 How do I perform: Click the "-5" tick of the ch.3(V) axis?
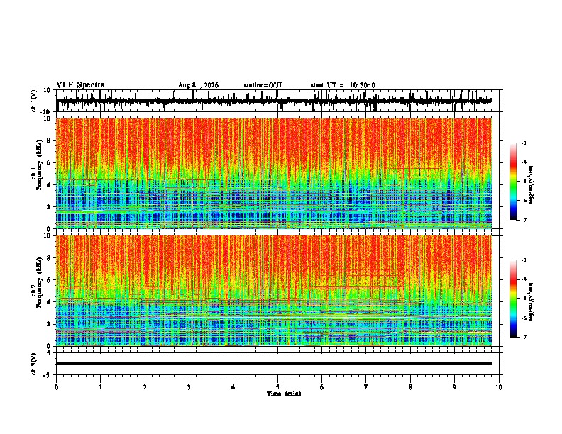[48, 375]
